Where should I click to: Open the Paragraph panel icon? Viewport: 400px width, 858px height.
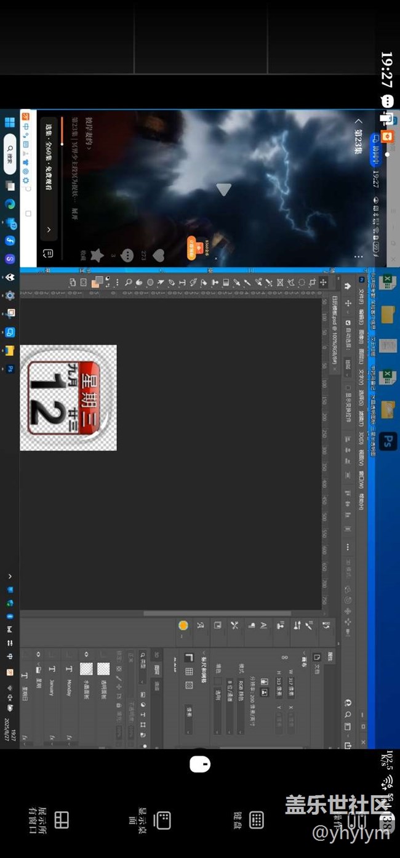tap(251, 625)
